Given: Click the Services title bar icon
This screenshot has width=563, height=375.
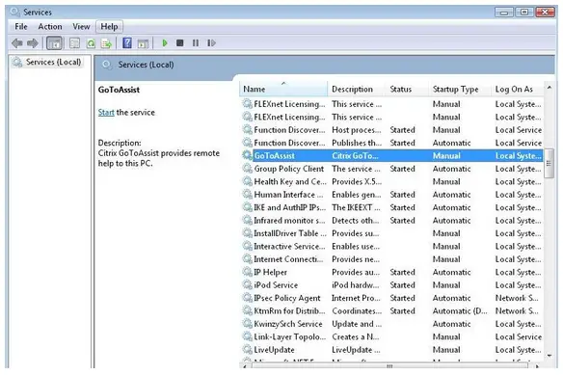Looking at the screenshot, I should click(15, 12).
